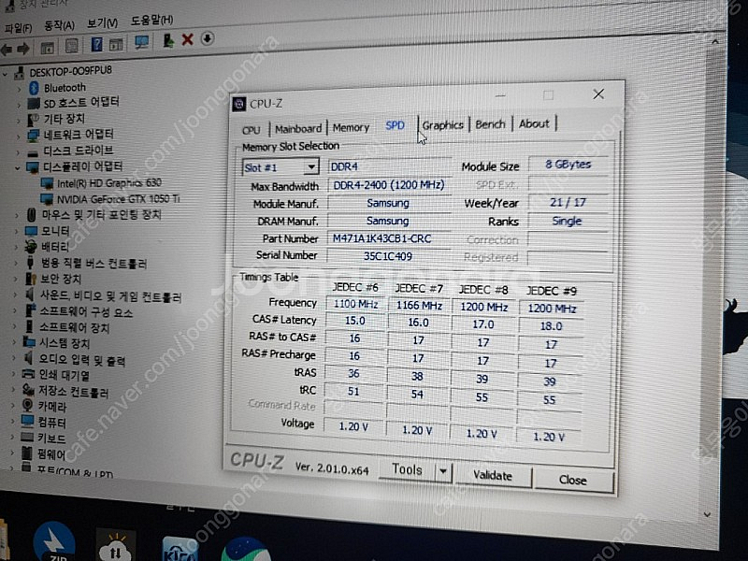
Task: Click the 배터리 battery icon
Action: pos(31,247)
